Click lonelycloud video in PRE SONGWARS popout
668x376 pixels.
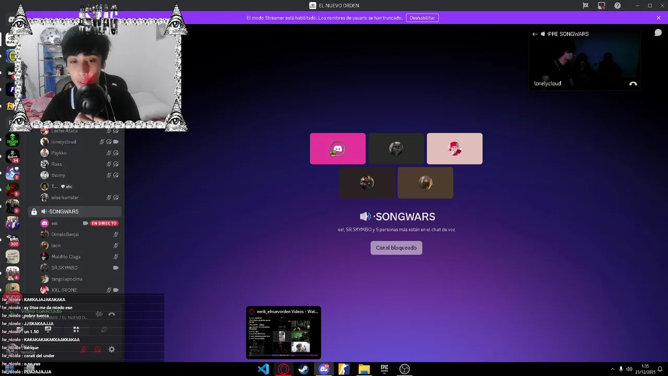pos(584,58)
